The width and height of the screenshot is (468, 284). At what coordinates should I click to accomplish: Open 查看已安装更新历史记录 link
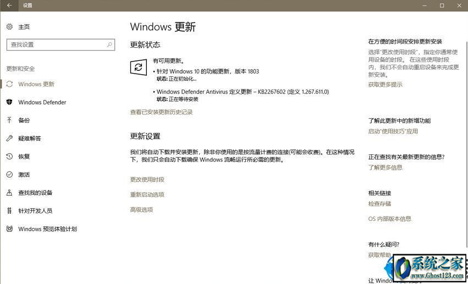(x=161, y=112)
